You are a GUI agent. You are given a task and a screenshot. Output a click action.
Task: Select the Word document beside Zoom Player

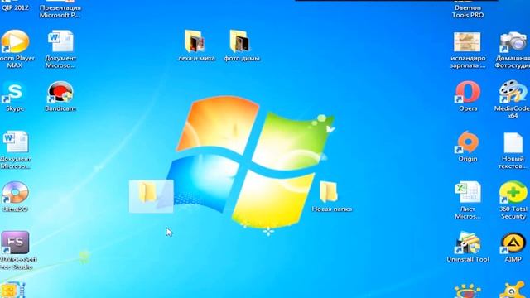[x=60, y=49]
